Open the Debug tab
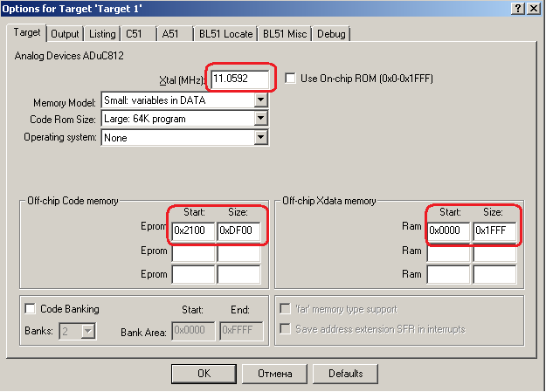Viewport: 546px width, 392px height. click(x=331, y=34)
